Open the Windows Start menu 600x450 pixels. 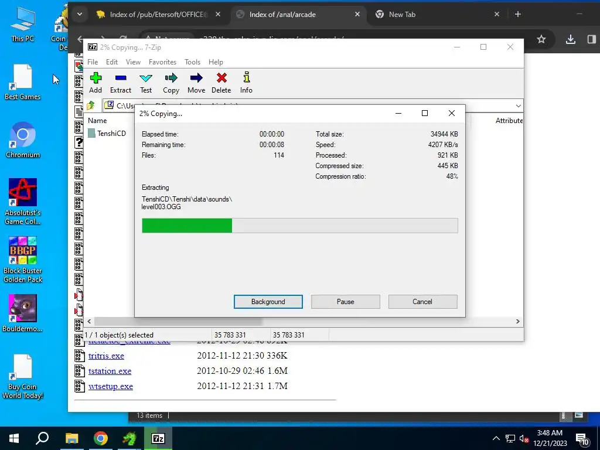click(14, 438)
